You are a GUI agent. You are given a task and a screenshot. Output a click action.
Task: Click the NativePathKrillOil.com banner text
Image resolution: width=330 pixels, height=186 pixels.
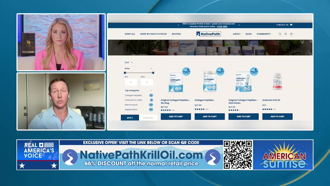coord(141,155)
